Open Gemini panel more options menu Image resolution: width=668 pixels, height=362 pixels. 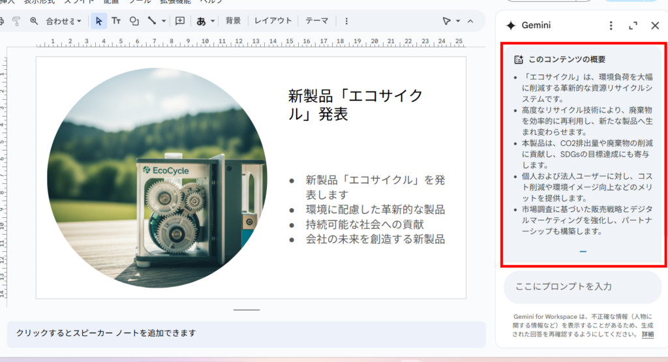pos(611,25)
